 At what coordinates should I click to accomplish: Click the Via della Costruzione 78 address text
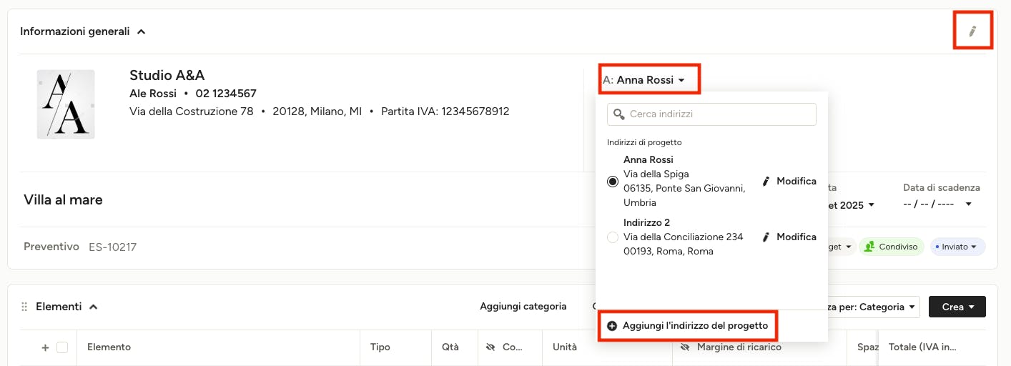tap(192, 112)
